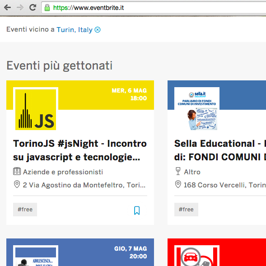Click '2 Via Agostino da Montefeltro' address

pyautogui.click(x=84, y=185)
